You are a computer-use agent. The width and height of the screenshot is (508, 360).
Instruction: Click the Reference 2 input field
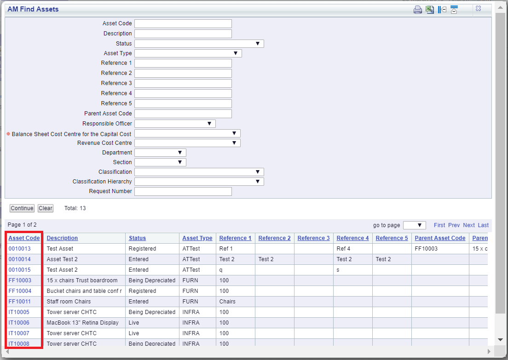183,73
